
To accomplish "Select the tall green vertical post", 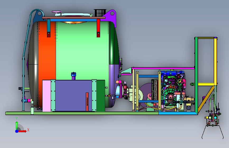I will (x=196, y=76).
